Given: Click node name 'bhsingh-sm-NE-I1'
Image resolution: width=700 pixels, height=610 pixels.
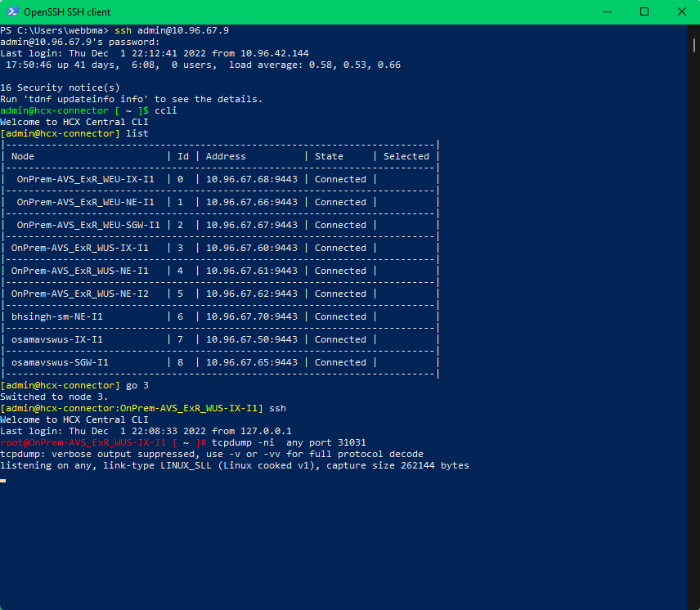Looking at the screenshot, I should (57, 316).
